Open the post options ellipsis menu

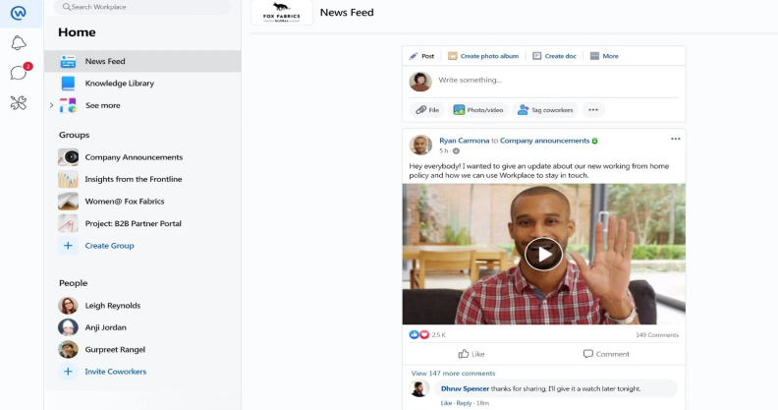pyautogui.click(x=675, y=139)
